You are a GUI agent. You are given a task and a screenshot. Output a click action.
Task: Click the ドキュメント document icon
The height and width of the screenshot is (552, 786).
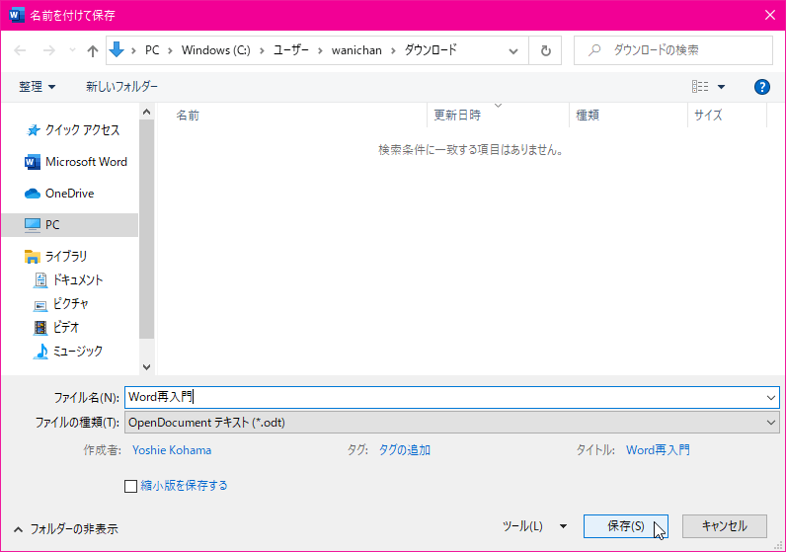tap(40, 279)
